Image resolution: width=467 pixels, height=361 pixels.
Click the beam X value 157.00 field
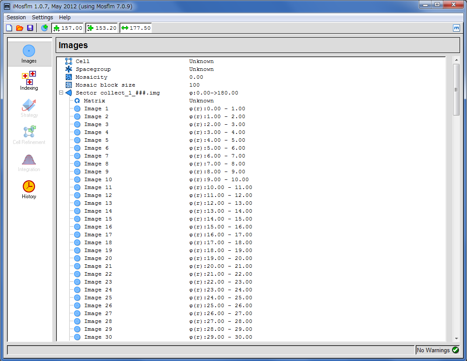click(71, 28)
